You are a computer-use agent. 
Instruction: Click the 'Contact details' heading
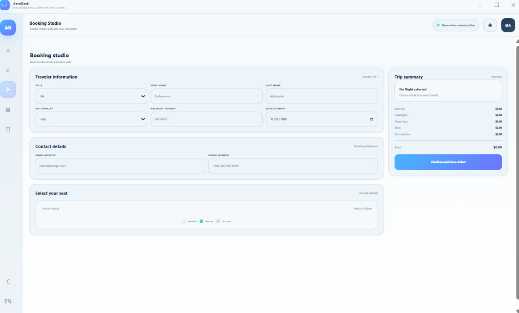click(x=51, y=146)
